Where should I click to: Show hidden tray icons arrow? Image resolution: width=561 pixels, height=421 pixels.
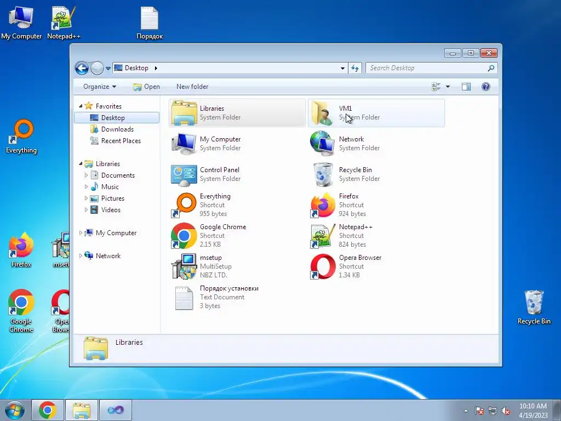point(466,411)
